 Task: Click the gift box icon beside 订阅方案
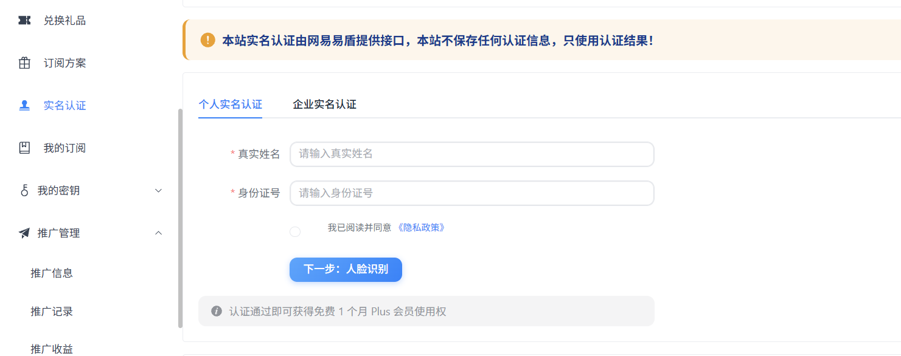point(24,63)
